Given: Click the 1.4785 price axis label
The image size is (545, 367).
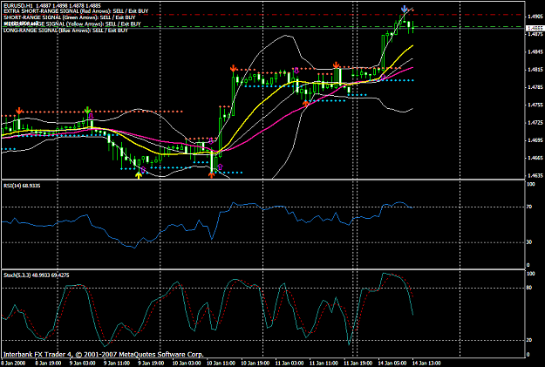Looking at the screenshot, I should point(535,87).
